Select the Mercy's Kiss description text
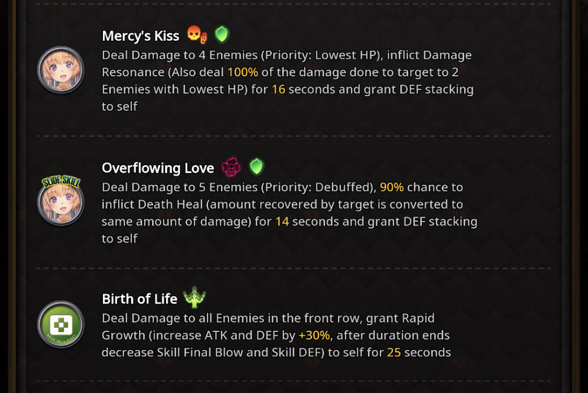The width and height of the screenshot is (588, 393). point(288,81)
